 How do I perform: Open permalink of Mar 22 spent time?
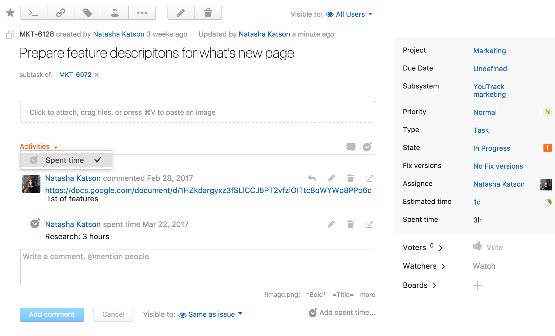(370, 224)
